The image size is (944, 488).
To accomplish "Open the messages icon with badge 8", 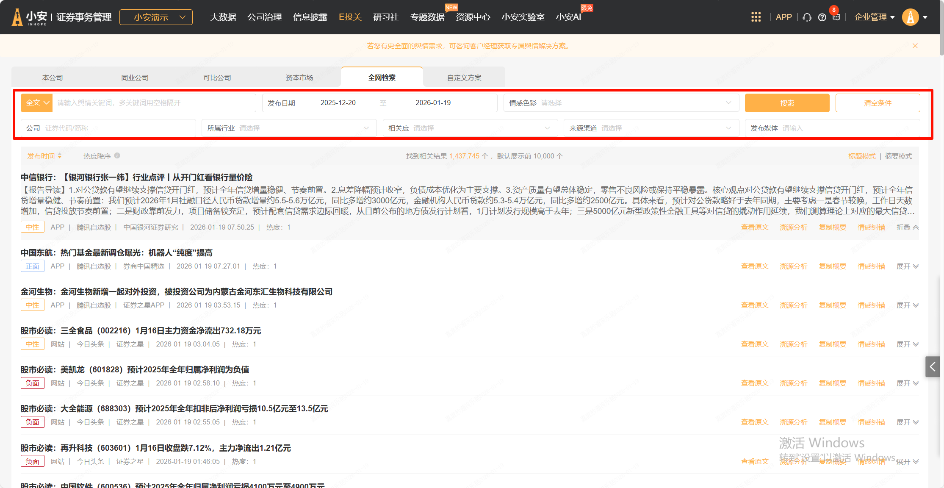I will 836,17.
